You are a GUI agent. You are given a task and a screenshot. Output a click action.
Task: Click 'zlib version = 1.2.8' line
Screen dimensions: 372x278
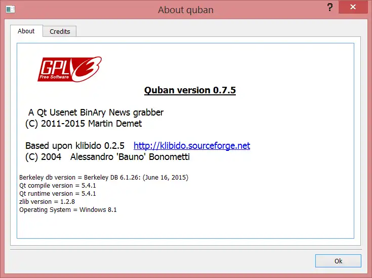point(47,202)
